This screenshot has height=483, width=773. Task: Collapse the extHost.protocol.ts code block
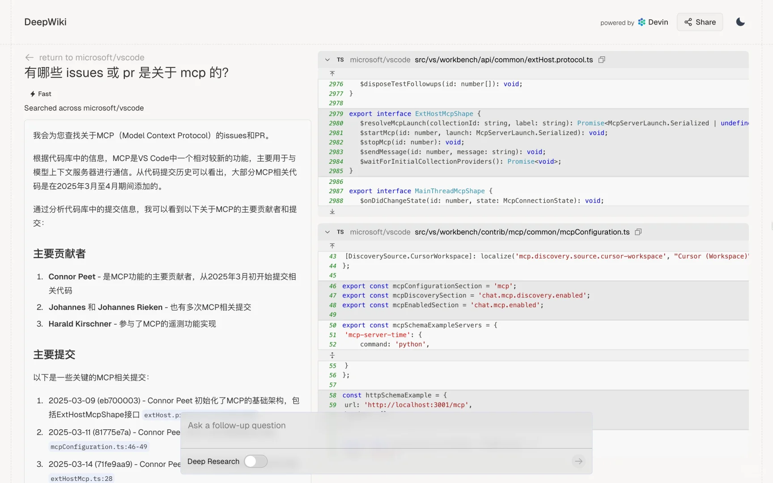[327, 59]
